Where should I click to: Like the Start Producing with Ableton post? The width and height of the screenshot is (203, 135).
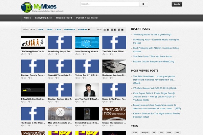tap(84, 54)
